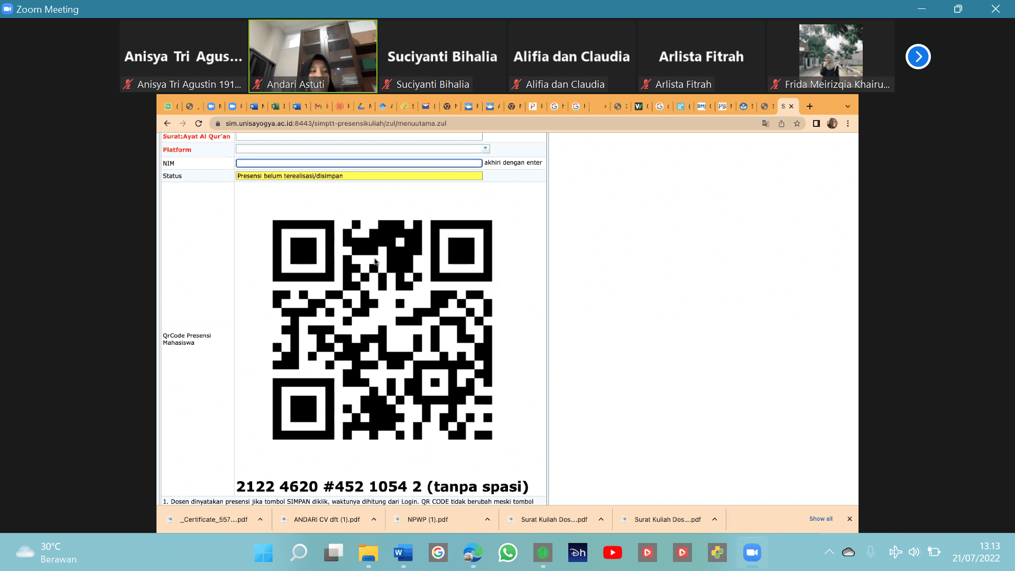Open the battery tray icon
Image resolution: width=1015 pixels, height=571 pixels.
(934, 552)
